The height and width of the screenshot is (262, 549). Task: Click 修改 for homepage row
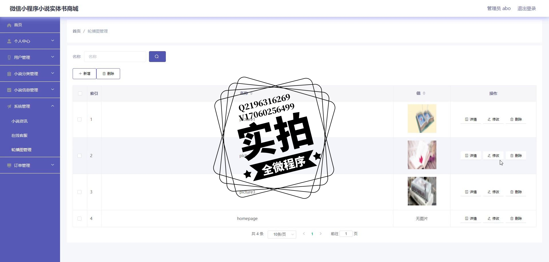point(493,219)
